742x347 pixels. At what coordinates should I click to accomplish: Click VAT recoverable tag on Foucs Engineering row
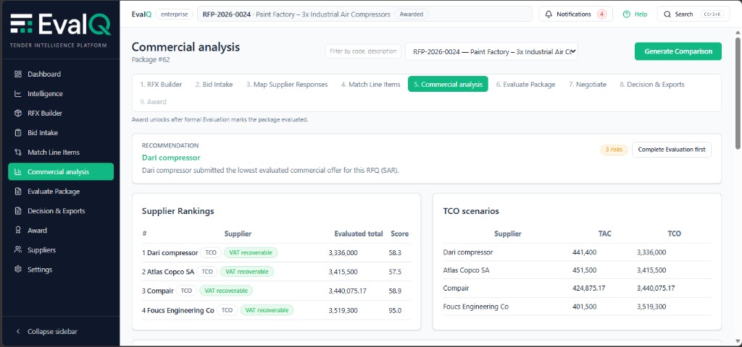click(x=267, y=310)
